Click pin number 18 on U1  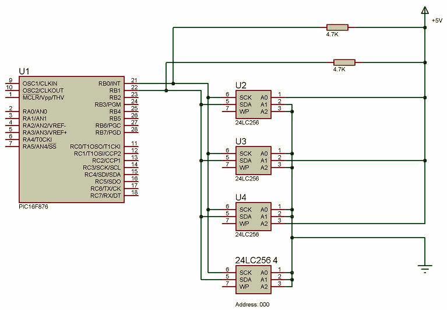point(134,192)
